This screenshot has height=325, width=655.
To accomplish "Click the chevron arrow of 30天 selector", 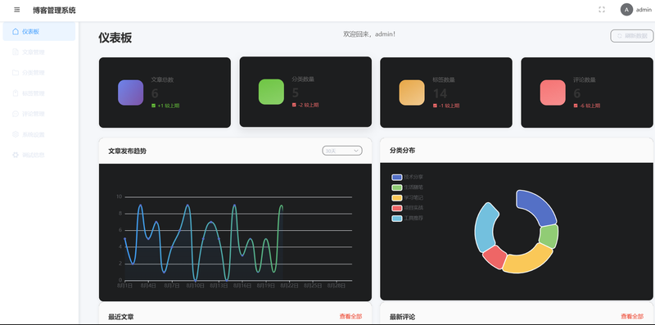I will click(x=356, y=151).
